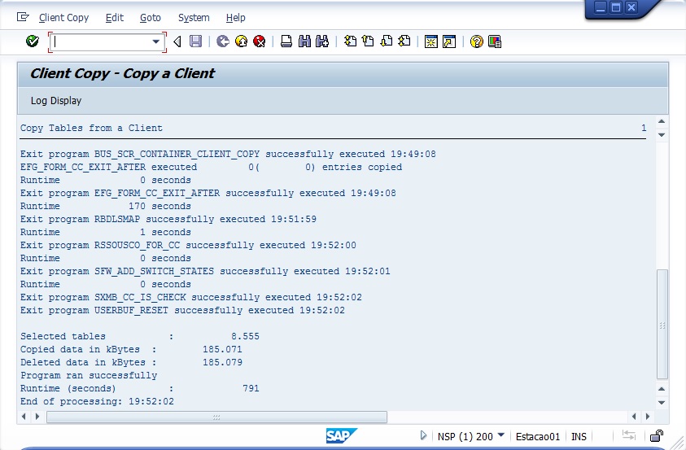The width and height of the screenshot is (686, 450).
Task: Click the vertical scrollbar thumb
Action: (662, 324)
